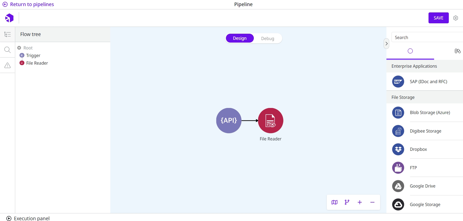Click the search magnifier in left sidebar
Image resolution: width=463 pixels, height=221 pixels.
(x=8, y=50)
